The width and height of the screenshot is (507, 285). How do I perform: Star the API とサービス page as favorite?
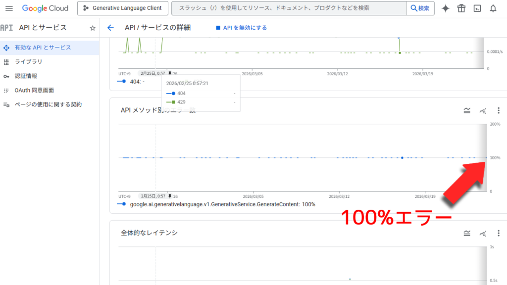92,28
